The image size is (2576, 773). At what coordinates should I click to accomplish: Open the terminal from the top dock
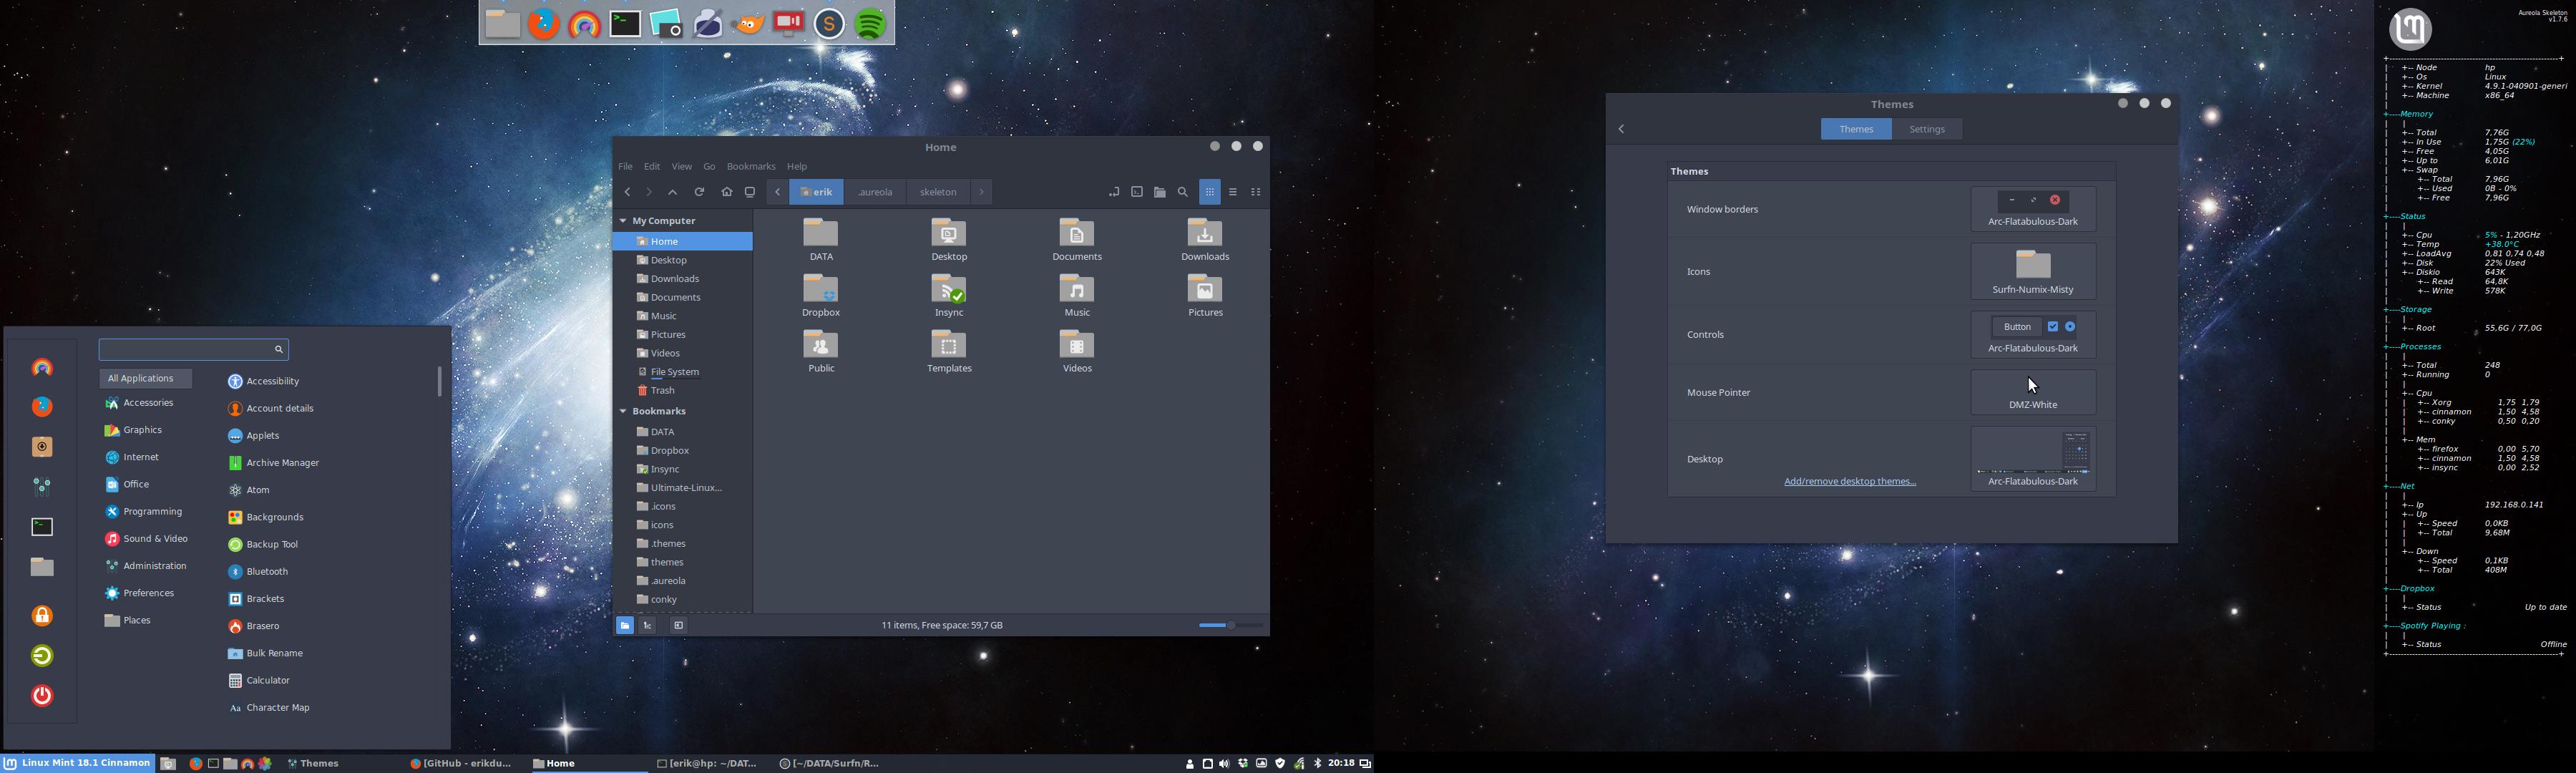(x=626, y=24)
